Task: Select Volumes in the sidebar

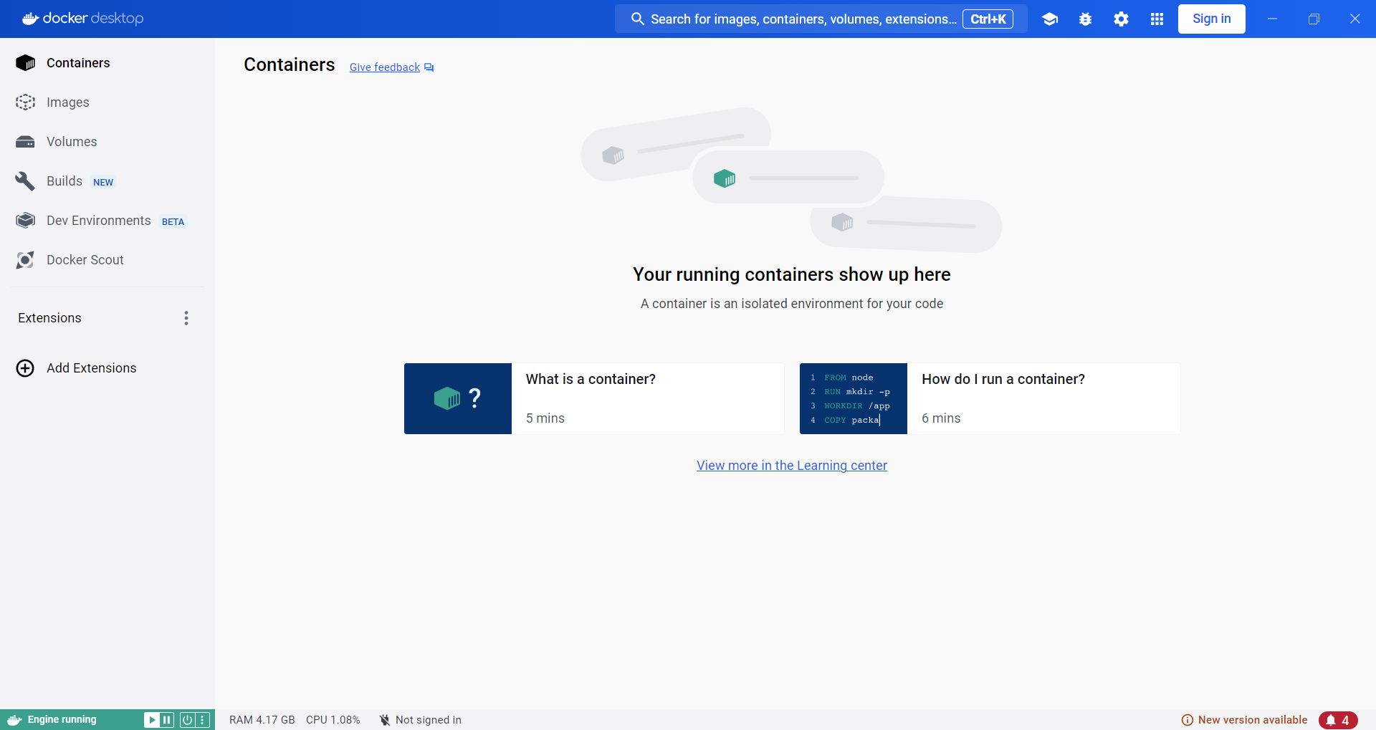Action: click(71, 141)
